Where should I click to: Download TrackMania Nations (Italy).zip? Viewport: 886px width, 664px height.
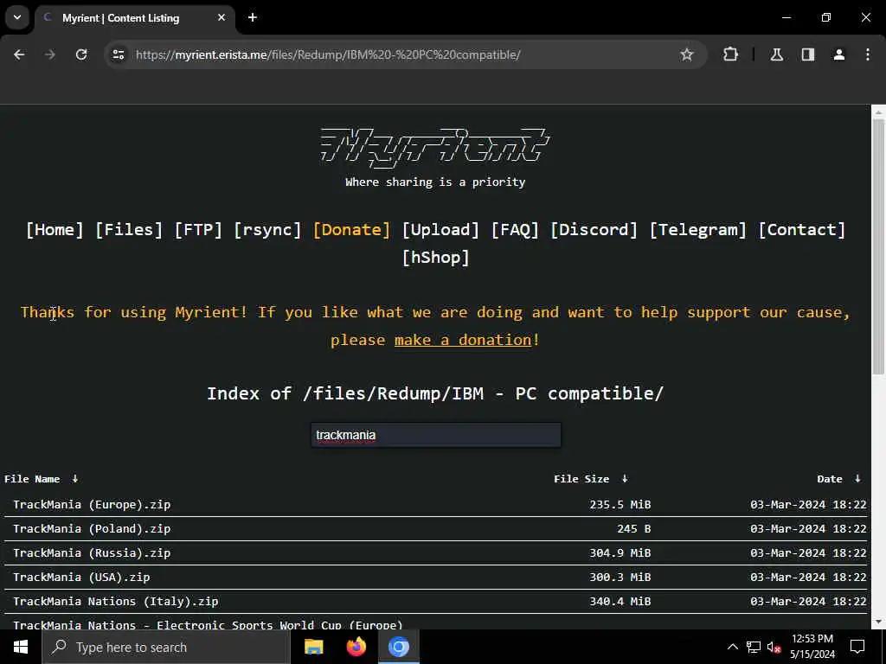click(x=116, y=602)
